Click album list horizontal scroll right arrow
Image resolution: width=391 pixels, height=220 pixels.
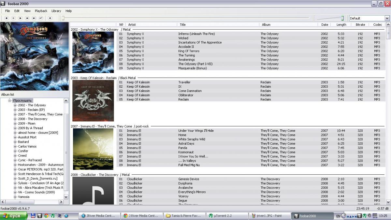[61, 202]
